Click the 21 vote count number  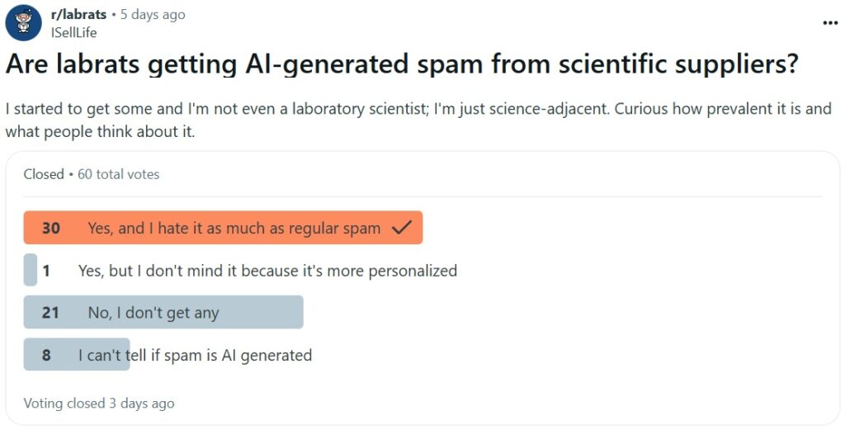tap(50, 313)
